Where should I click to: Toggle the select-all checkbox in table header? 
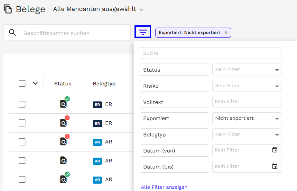point(22,83)
